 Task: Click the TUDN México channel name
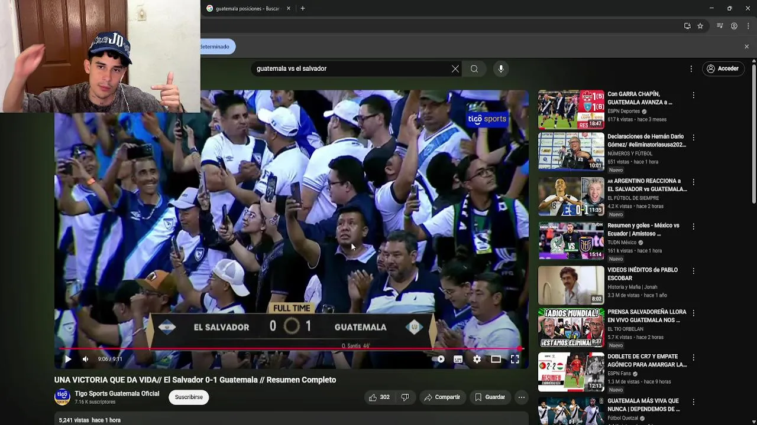coord(622,242)
